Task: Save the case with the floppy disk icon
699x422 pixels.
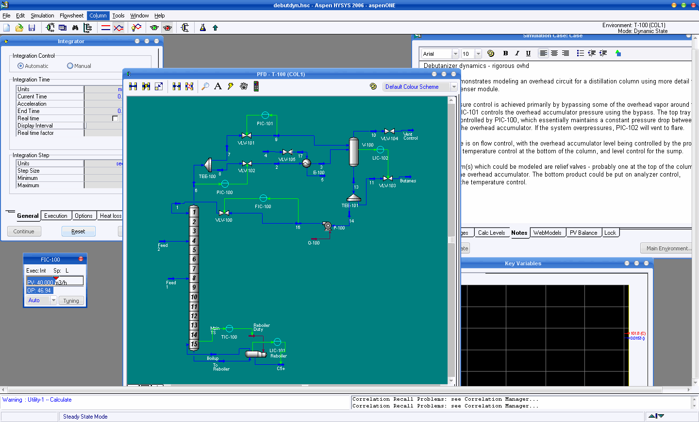Action: pos(32,28)
